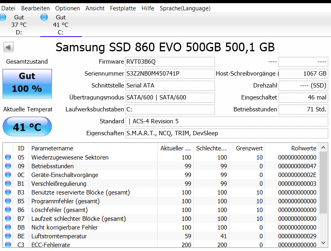Open the Hilfe menu

click(148, 8)
